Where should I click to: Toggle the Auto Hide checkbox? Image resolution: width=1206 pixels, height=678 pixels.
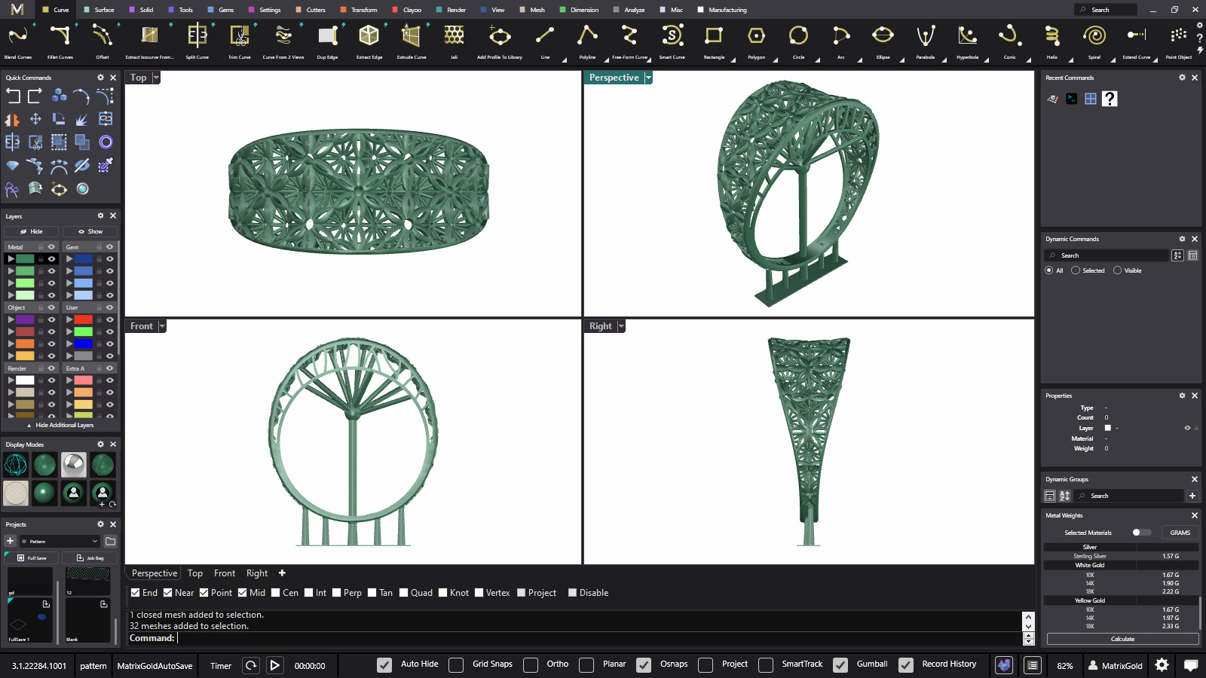(x=384, y=664)
